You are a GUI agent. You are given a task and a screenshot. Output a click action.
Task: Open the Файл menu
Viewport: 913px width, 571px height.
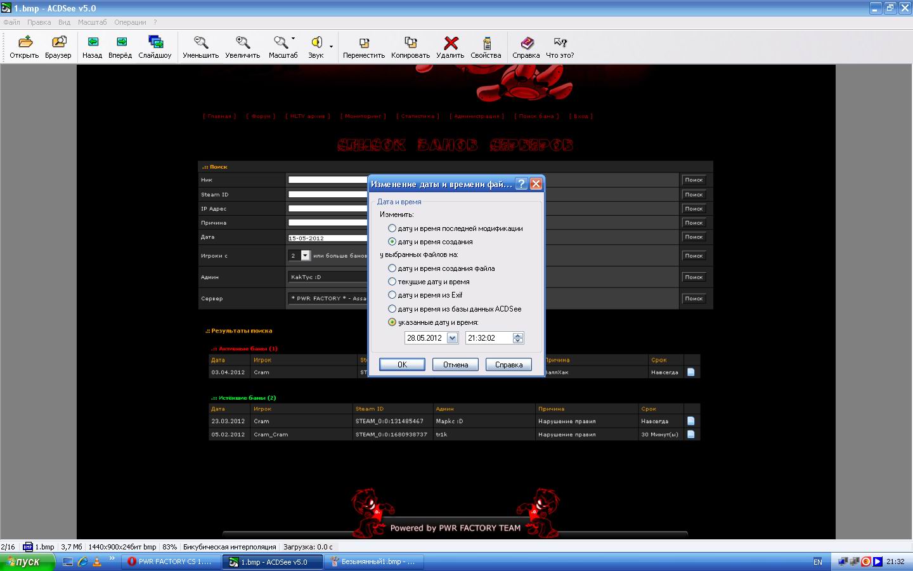coord(12,22)
